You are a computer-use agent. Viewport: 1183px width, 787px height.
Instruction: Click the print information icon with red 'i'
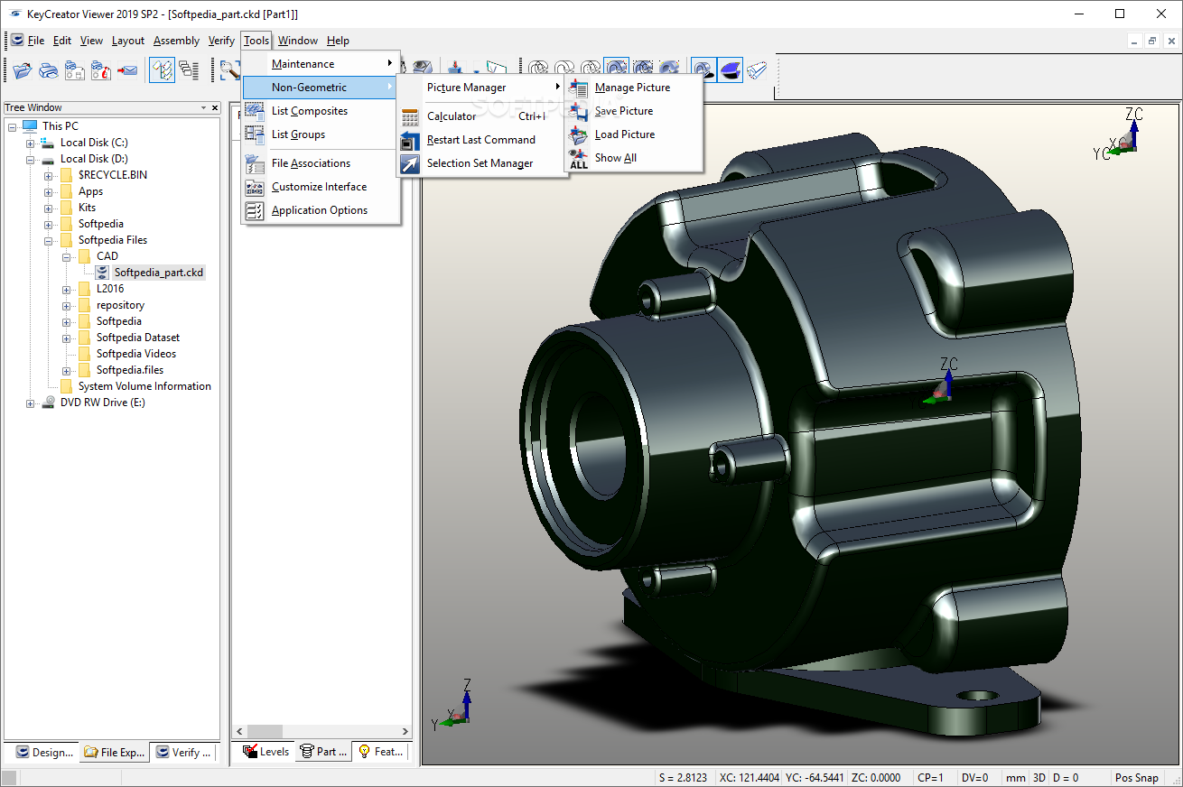point(101,69)
